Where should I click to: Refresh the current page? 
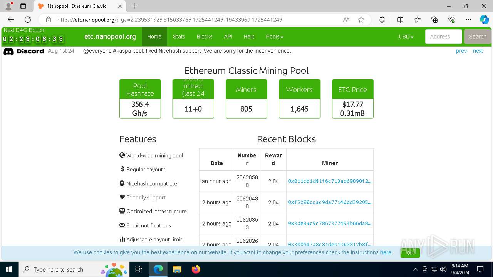(x=28, y=20)
